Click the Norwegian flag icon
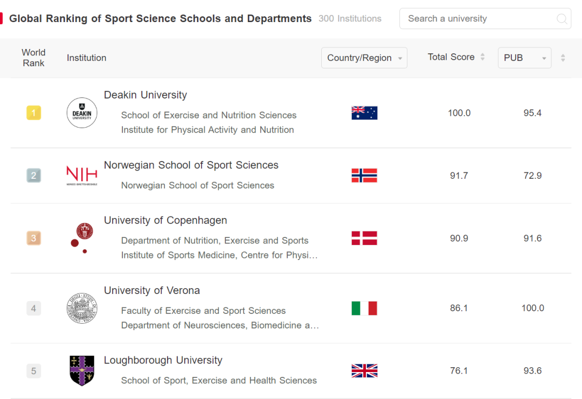The height and width of the screenshot is (399, 582). [364, 176]
